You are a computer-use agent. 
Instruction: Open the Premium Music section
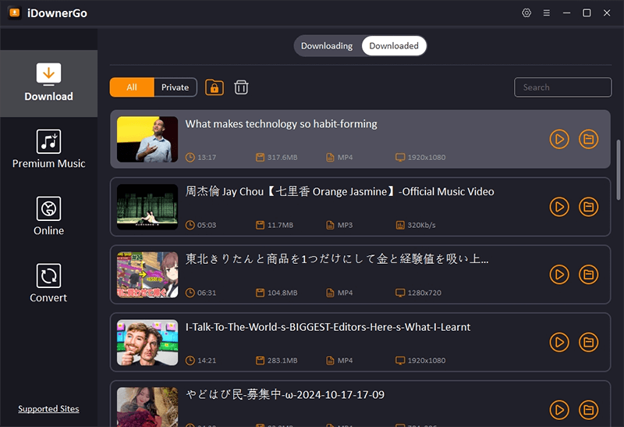(48, 150)
